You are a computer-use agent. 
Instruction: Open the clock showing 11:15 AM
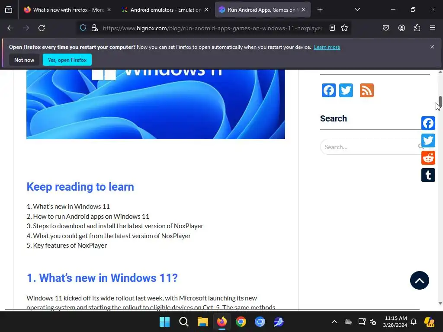click(x=395, y=322)
